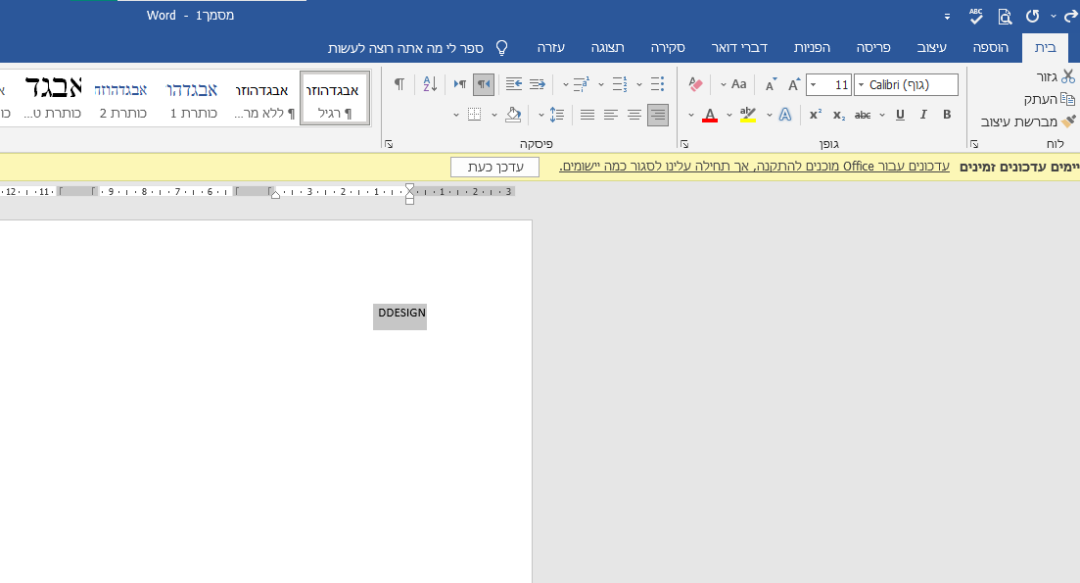Image resolution: width=1080 pixels, height=583 pixels.
Task: Set right-to-left text direction
Action: click(484, 84)
